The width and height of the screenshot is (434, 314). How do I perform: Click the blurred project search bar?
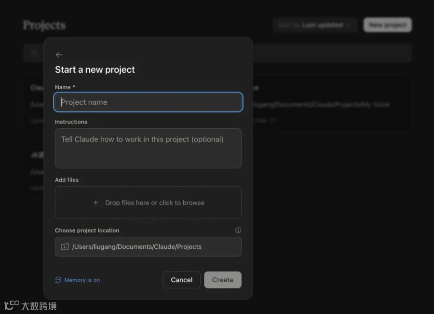[217, 53]
